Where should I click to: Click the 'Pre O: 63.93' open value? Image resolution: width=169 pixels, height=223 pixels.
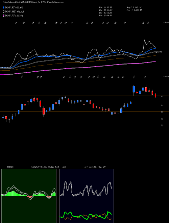point(105,7)
